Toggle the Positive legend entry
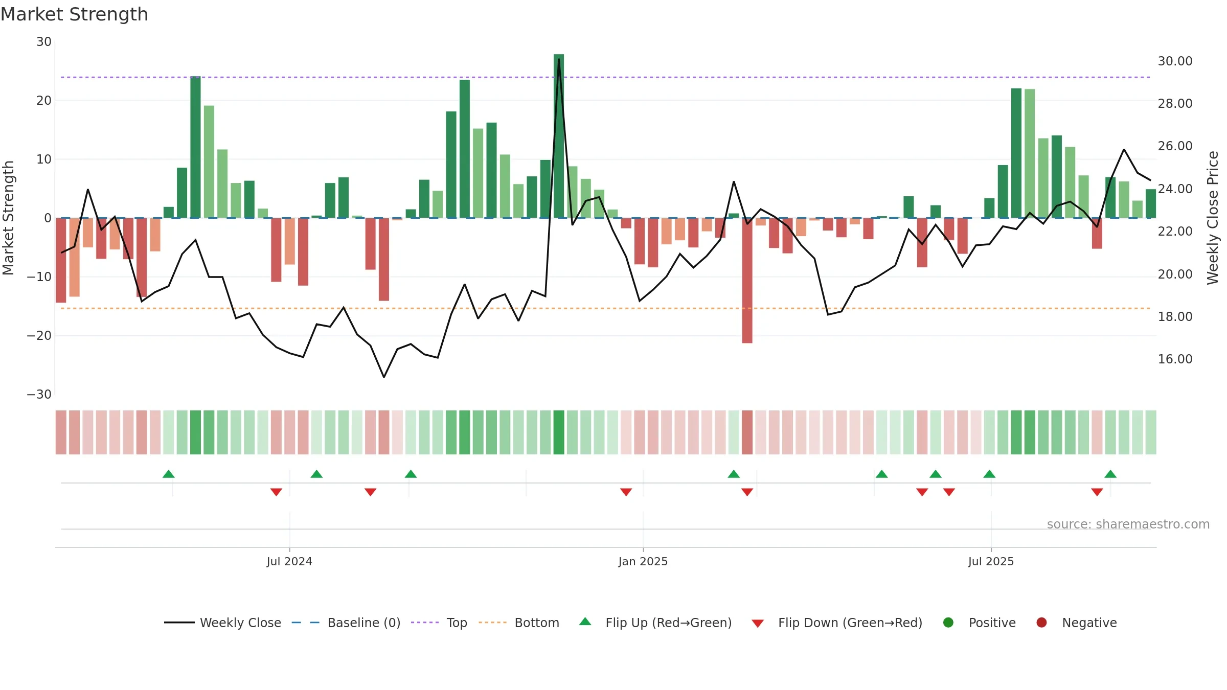This screenshot has width=1227, height=690. (x=979, y=623)
